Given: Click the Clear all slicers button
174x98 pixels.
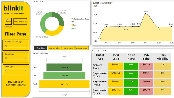Looking at the screenshot, I should (x=20, y=22).
